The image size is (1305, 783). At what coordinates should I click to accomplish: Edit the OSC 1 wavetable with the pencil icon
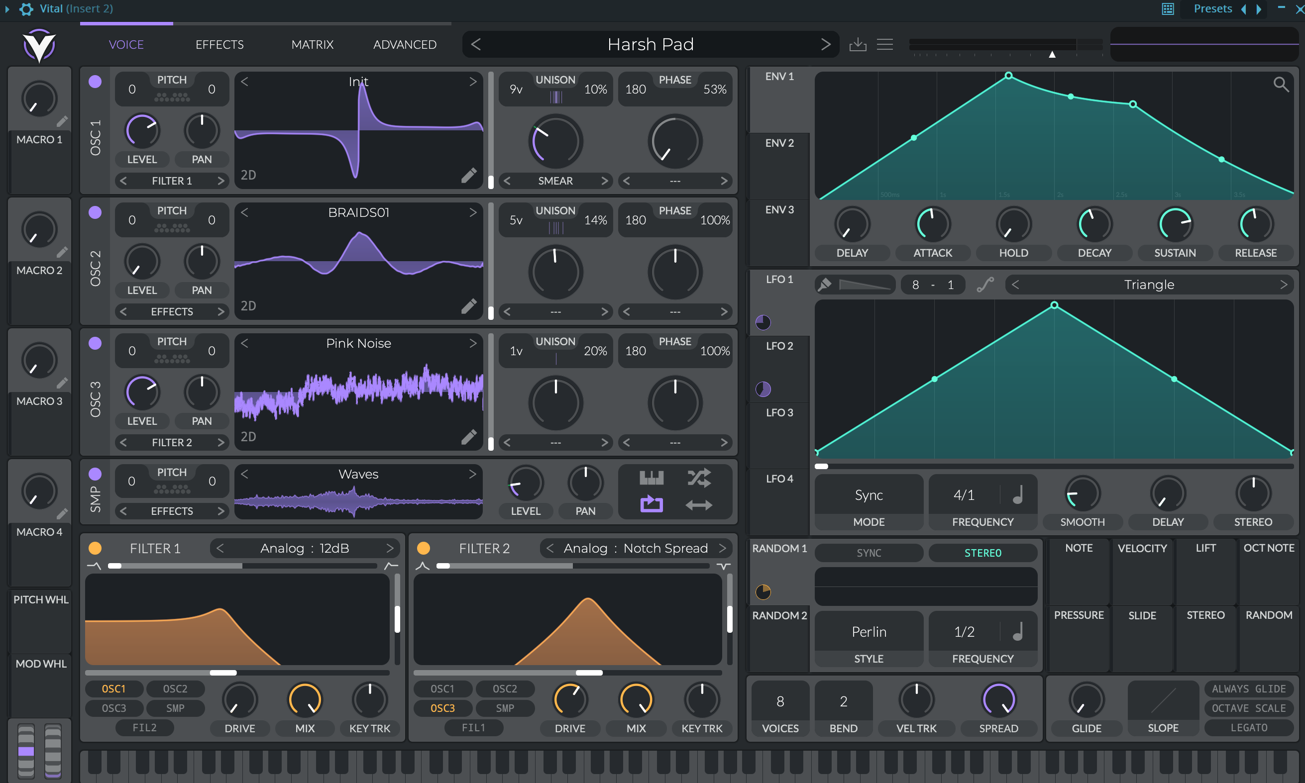click(469, 175)
